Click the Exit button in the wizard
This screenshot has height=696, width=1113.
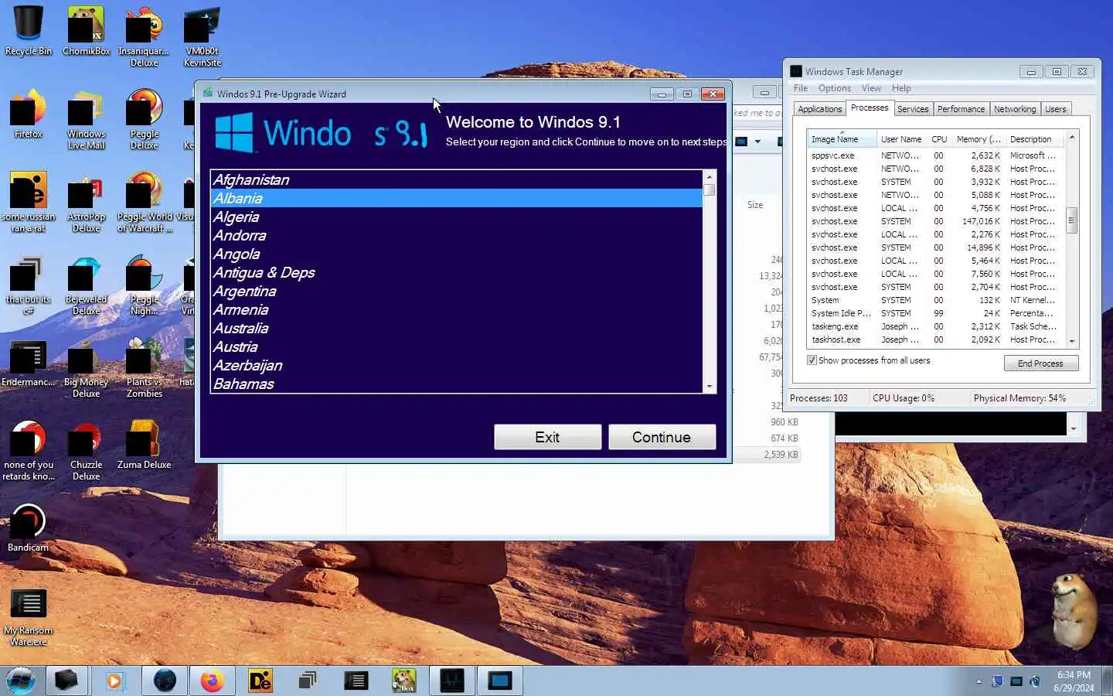click(x=547, y=437)
